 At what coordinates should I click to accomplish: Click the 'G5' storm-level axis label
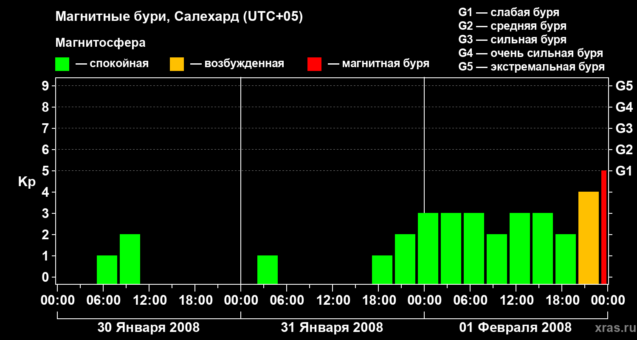(x=624, y=86)
